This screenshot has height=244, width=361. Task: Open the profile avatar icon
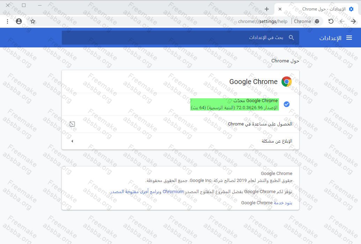pos(19,21)
